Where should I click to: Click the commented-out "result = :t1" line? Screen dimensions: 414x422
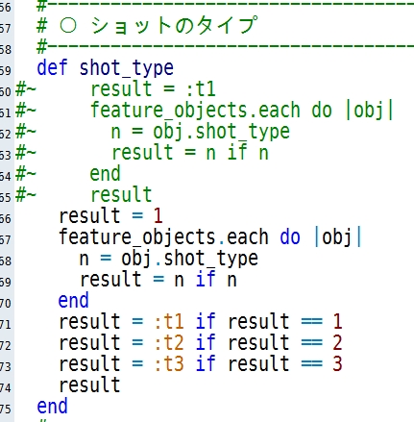pos(153,89)
